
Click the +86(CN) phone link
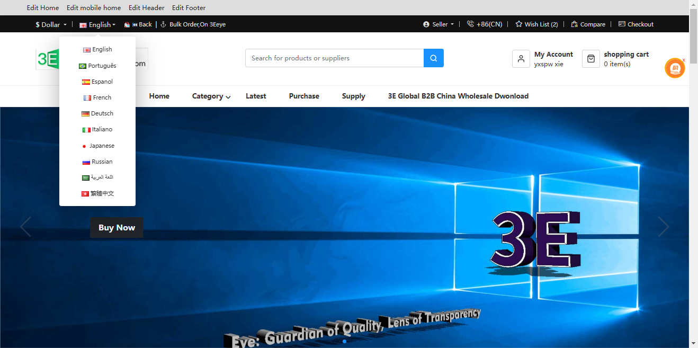(489, 24)
